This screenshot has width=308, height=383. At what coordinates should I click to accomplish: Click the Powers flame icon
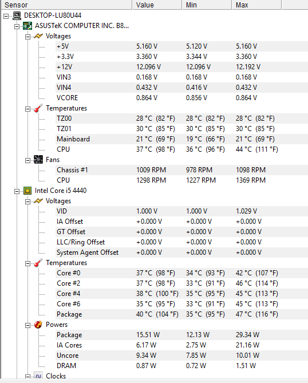tap(38, 325)
